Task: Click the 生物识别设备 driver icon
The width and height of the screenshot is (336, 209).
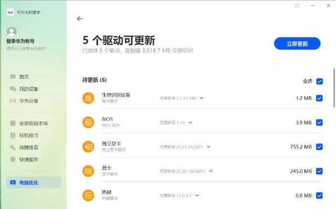Action: [88, 98]
